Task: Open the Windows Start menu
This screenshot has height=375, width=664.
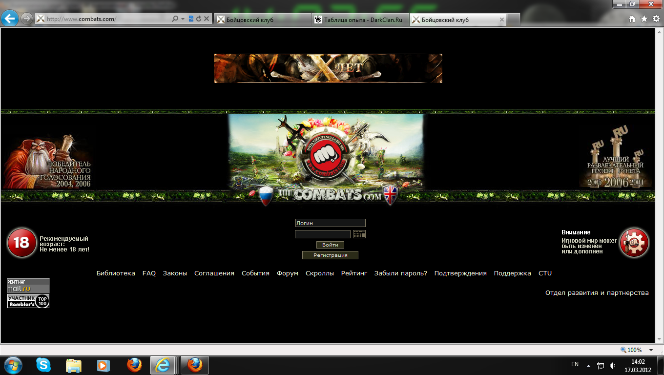Action: coord(13,365)
